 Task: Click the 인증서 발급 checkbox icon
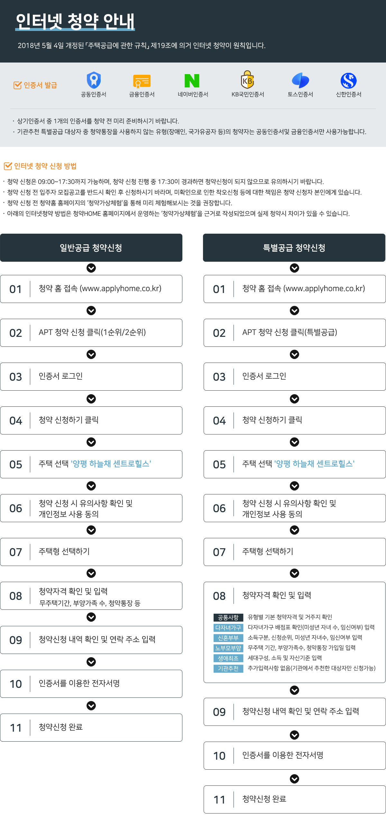tap(17, 85)
